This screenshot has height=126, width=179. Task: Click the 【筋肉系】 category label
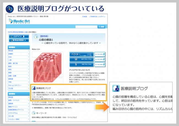[44, 36]
